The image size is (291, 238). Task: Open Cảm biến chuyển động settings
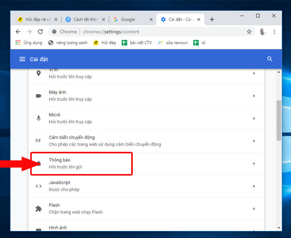pyautogui.click(x=146, y=141)
